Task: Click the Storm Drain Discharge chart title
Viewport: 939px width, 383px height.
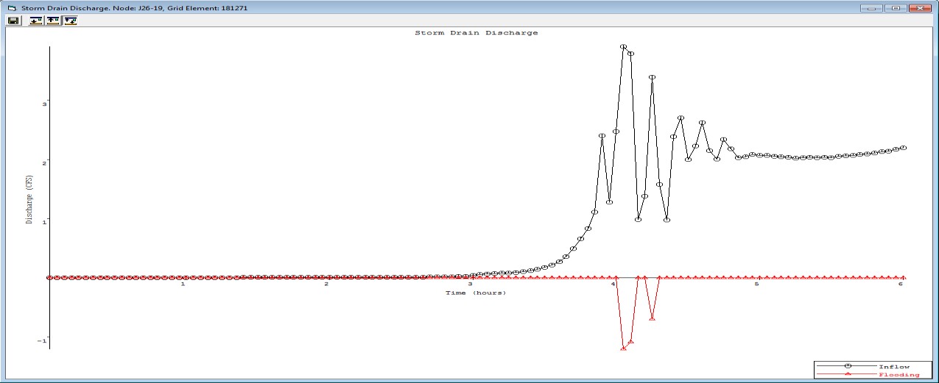Action: pyautogui.click(x=476, y=33)
